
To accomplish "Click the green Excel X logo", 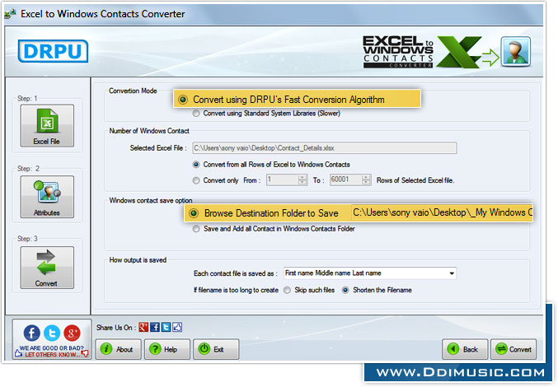I will pyautogui.click(x=459, y=52).
